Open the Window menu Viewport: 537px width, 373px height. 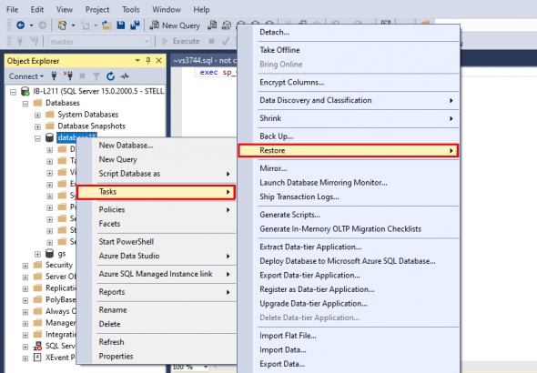click(x=167, y=9)
